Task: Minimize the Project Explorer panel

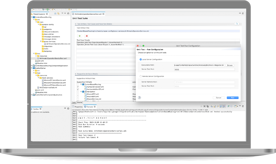Action: tap(65, 13)
